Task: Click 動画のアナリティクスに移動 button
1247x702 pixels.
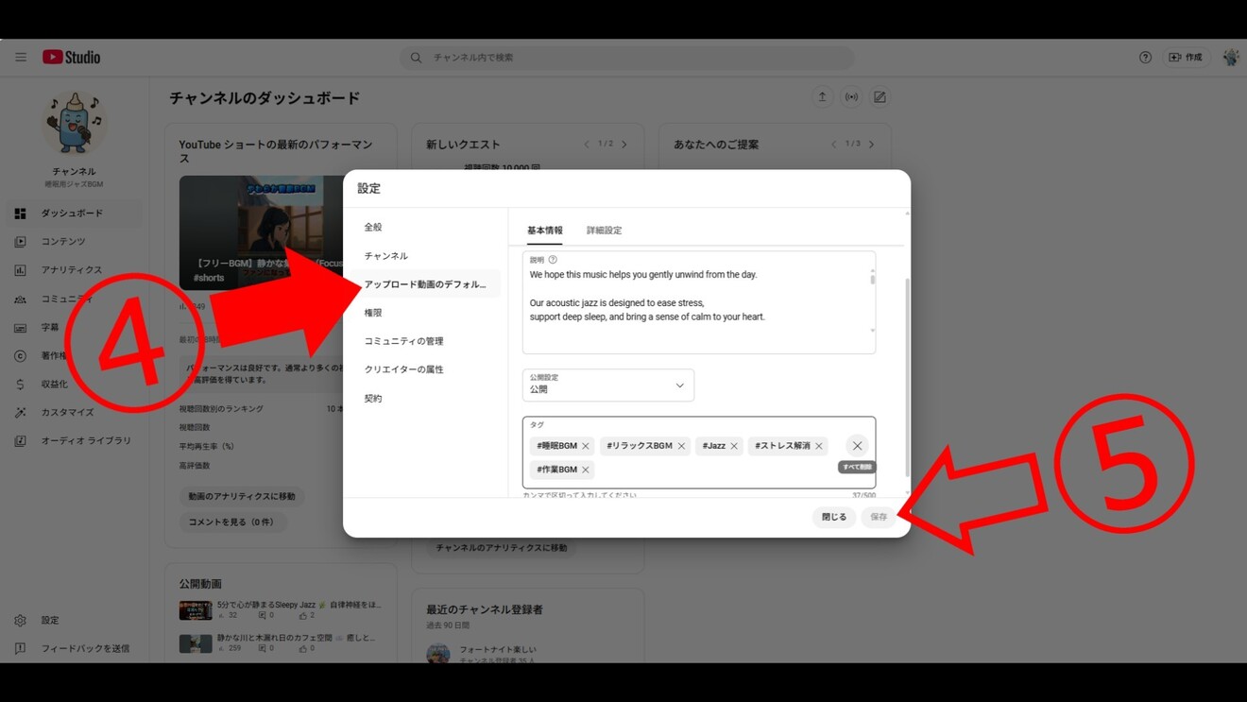Action: pyautogui.click(x=242, y=496)
